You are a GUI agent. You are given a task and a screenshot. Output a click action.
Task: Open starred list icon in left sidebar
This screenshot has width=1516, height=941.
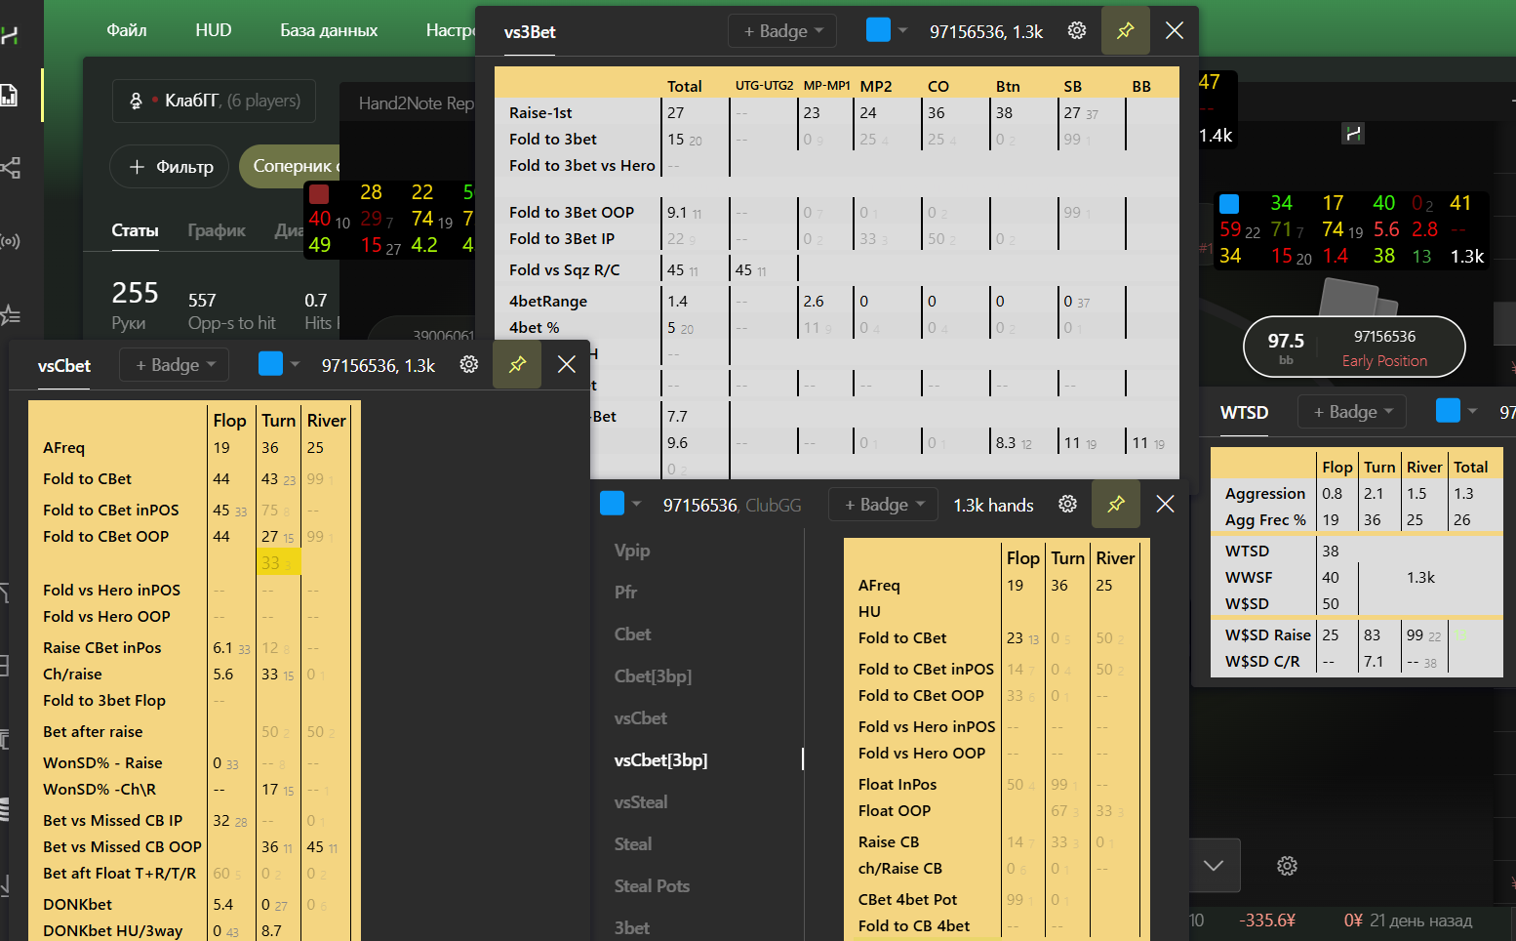pos(10,314)
